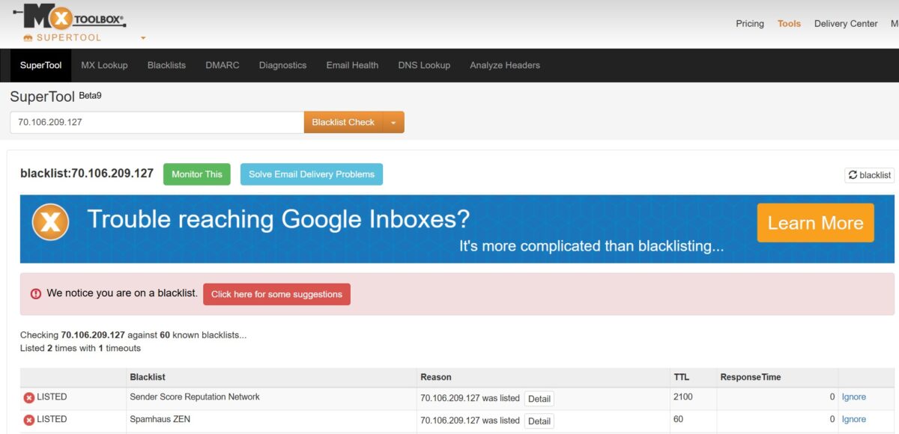The image size is (899, 434).
Task: Open the Email Health tab
Action: (352, 65)
